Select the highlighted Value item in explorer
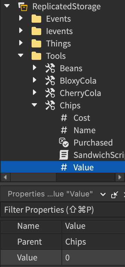The image size is (125, 267). tap(63, 167)
